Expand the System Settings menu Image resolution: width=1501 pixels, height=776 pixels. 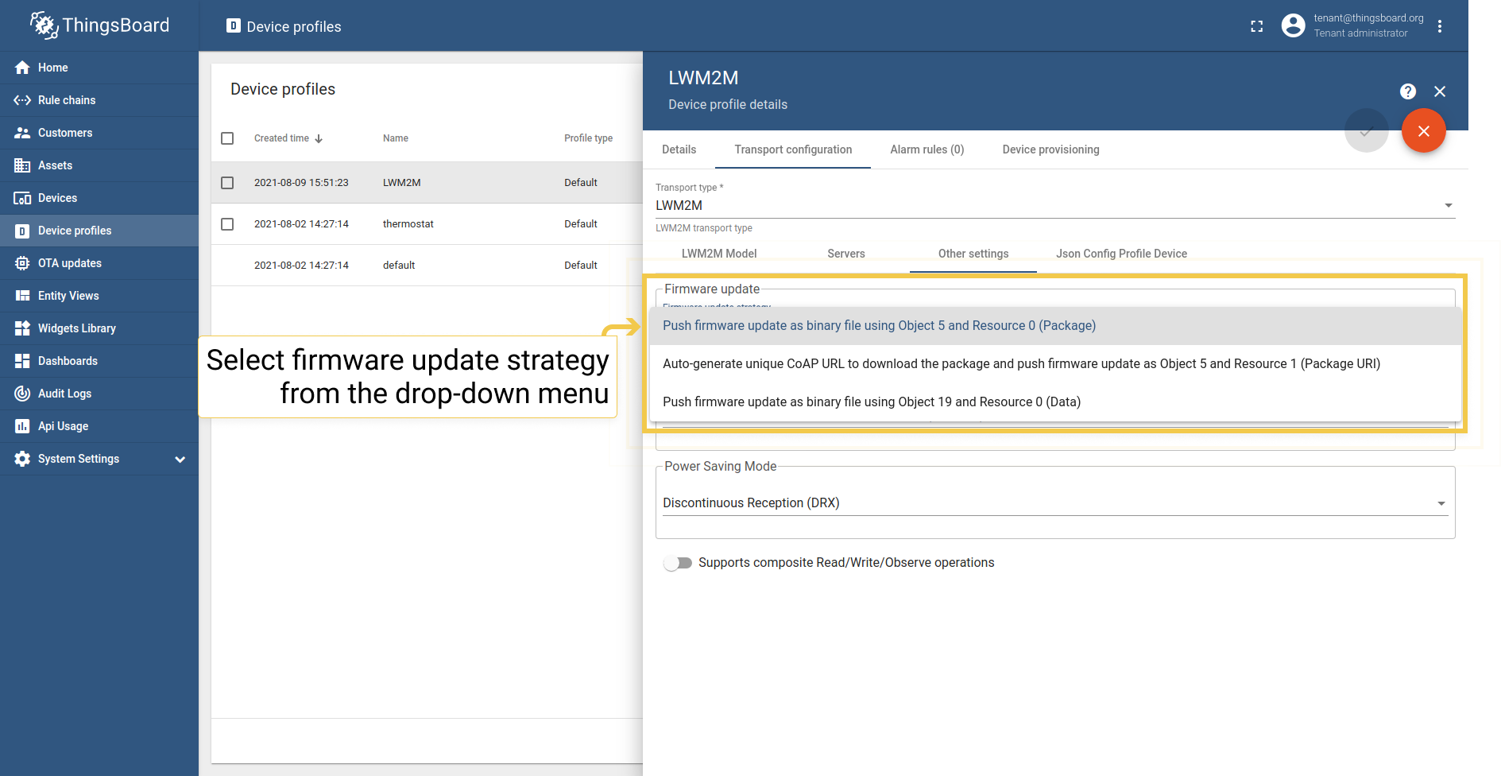click(78, 458)
